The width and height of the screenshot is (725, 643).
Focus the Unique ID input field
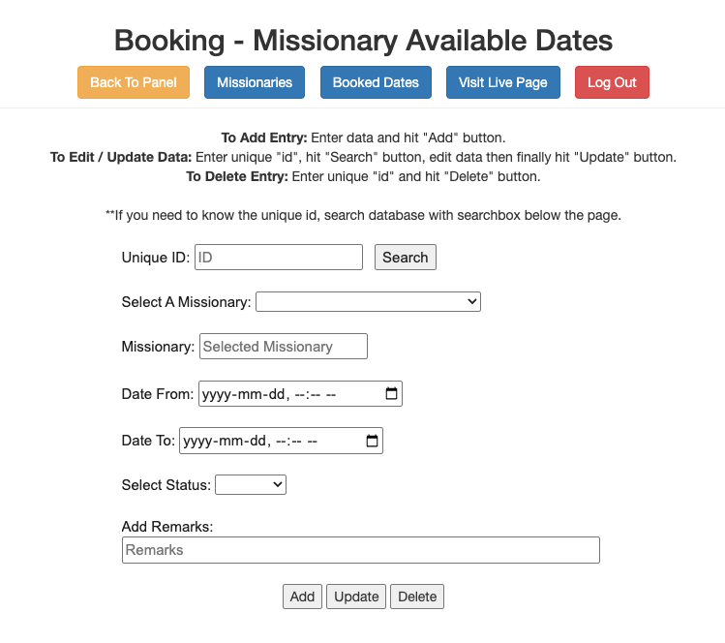coord(279,258)
